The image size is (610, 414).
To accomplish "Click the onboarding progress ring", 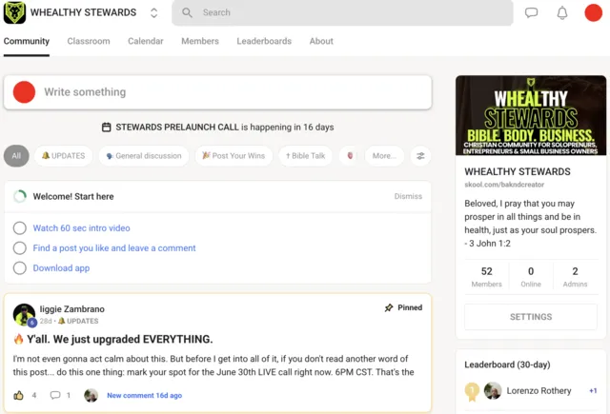I will [x=20, y=196].
